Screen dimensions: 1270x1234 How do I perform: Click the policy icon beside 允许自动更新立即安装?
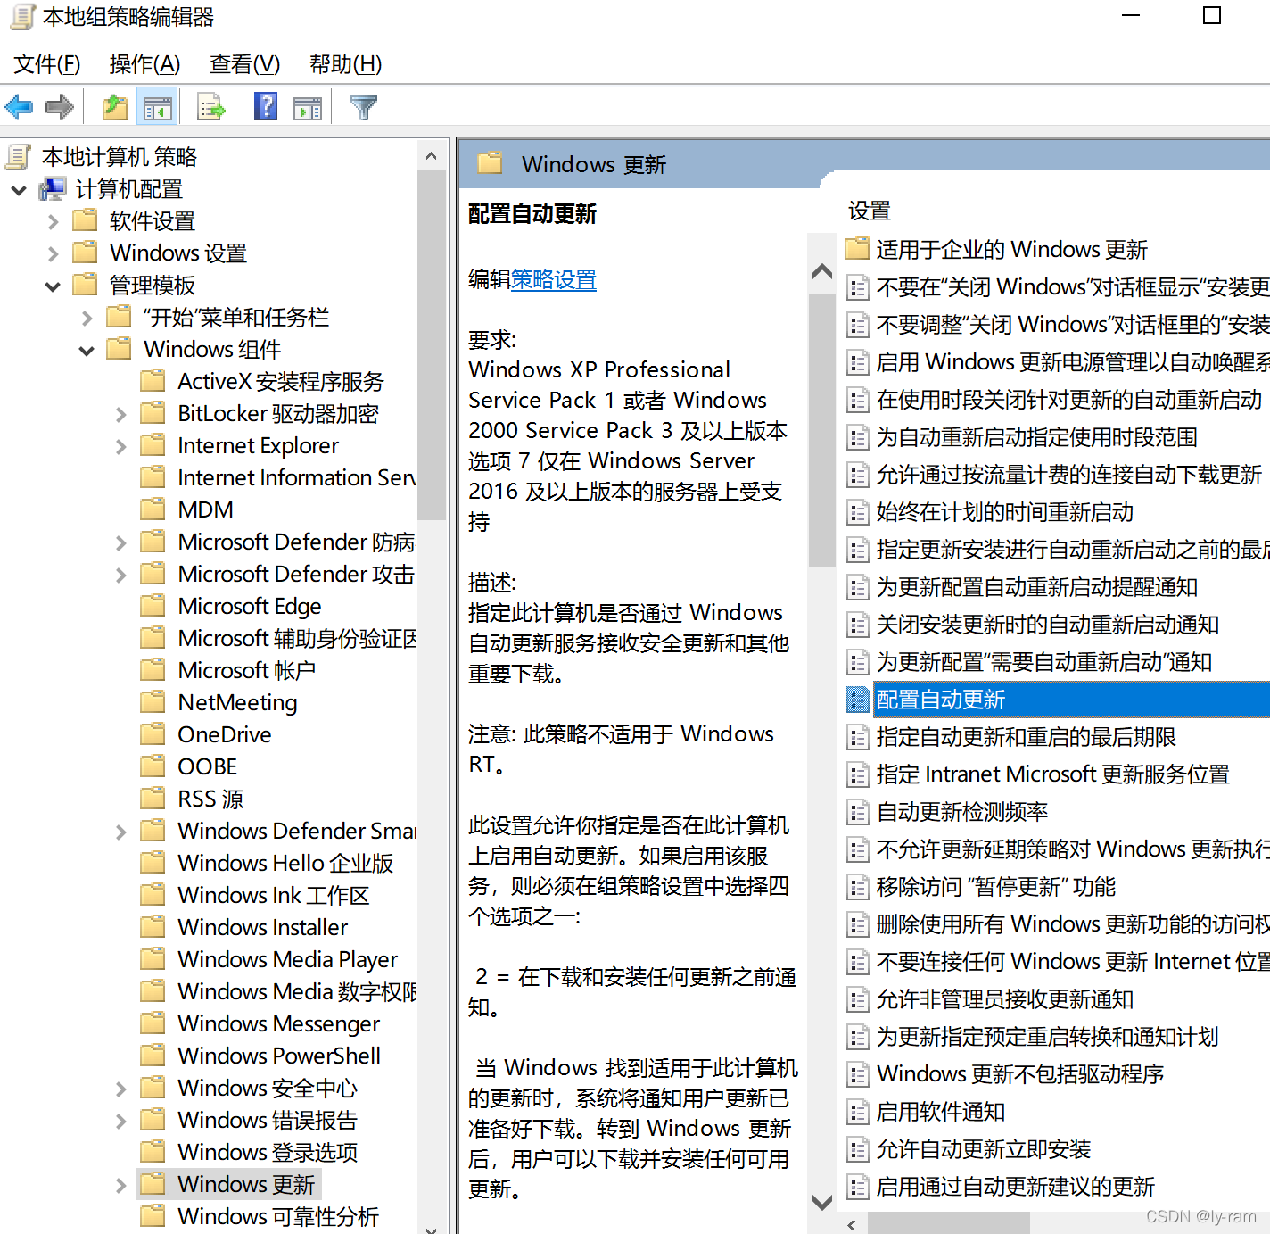coord(858,1150)
